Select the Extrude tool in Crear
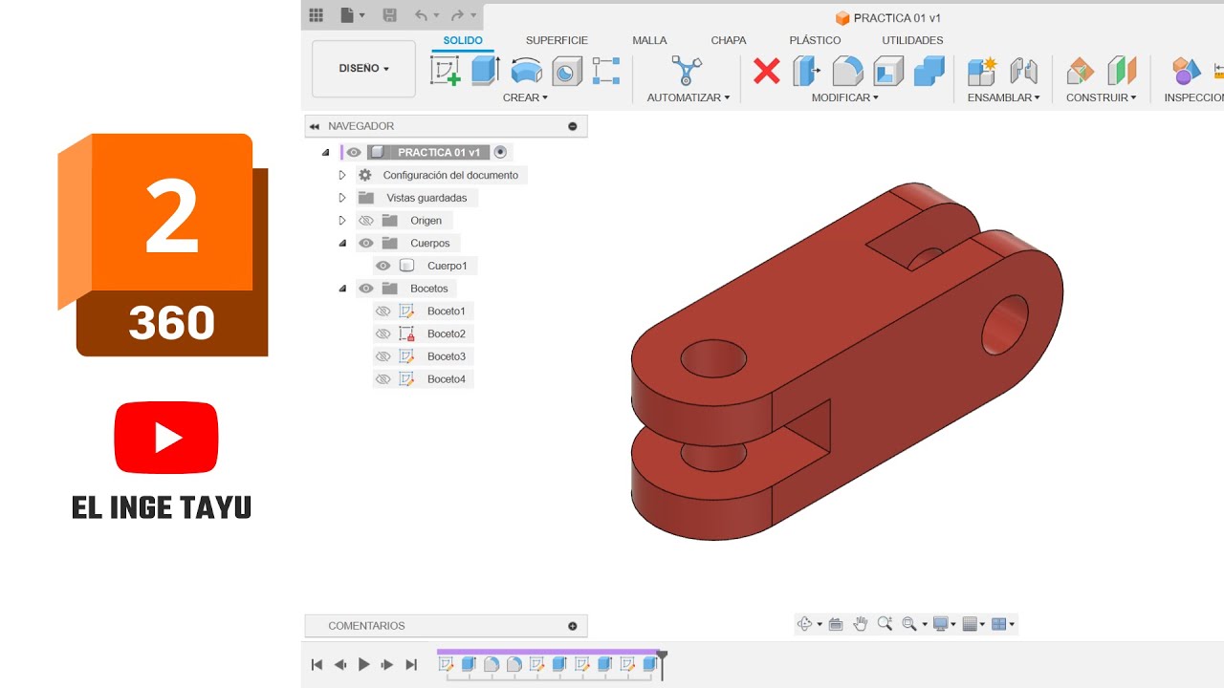Viewport: 1224px width, 688px height. [x=486, y=71]
